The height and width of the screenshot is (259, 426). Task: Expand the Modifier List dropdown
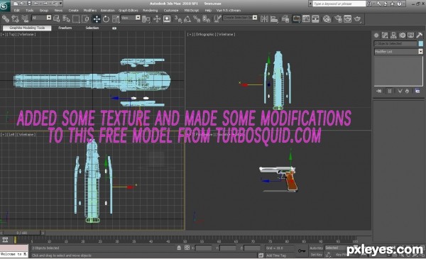coord(398,52)
